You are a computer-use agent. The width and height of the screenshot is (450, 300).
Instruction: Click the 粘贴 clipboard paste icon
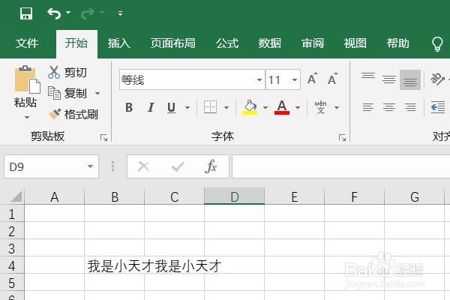click(27, 79)
